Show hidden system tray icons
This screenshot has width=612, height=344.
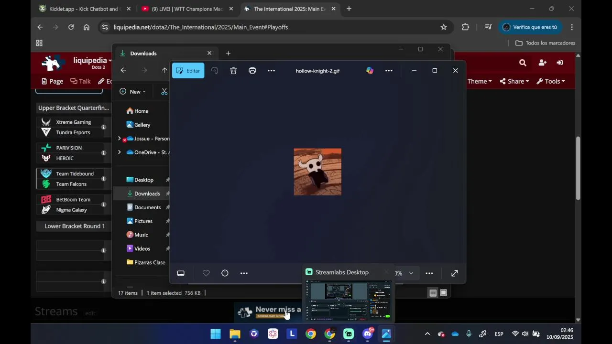tap(427, 334)
